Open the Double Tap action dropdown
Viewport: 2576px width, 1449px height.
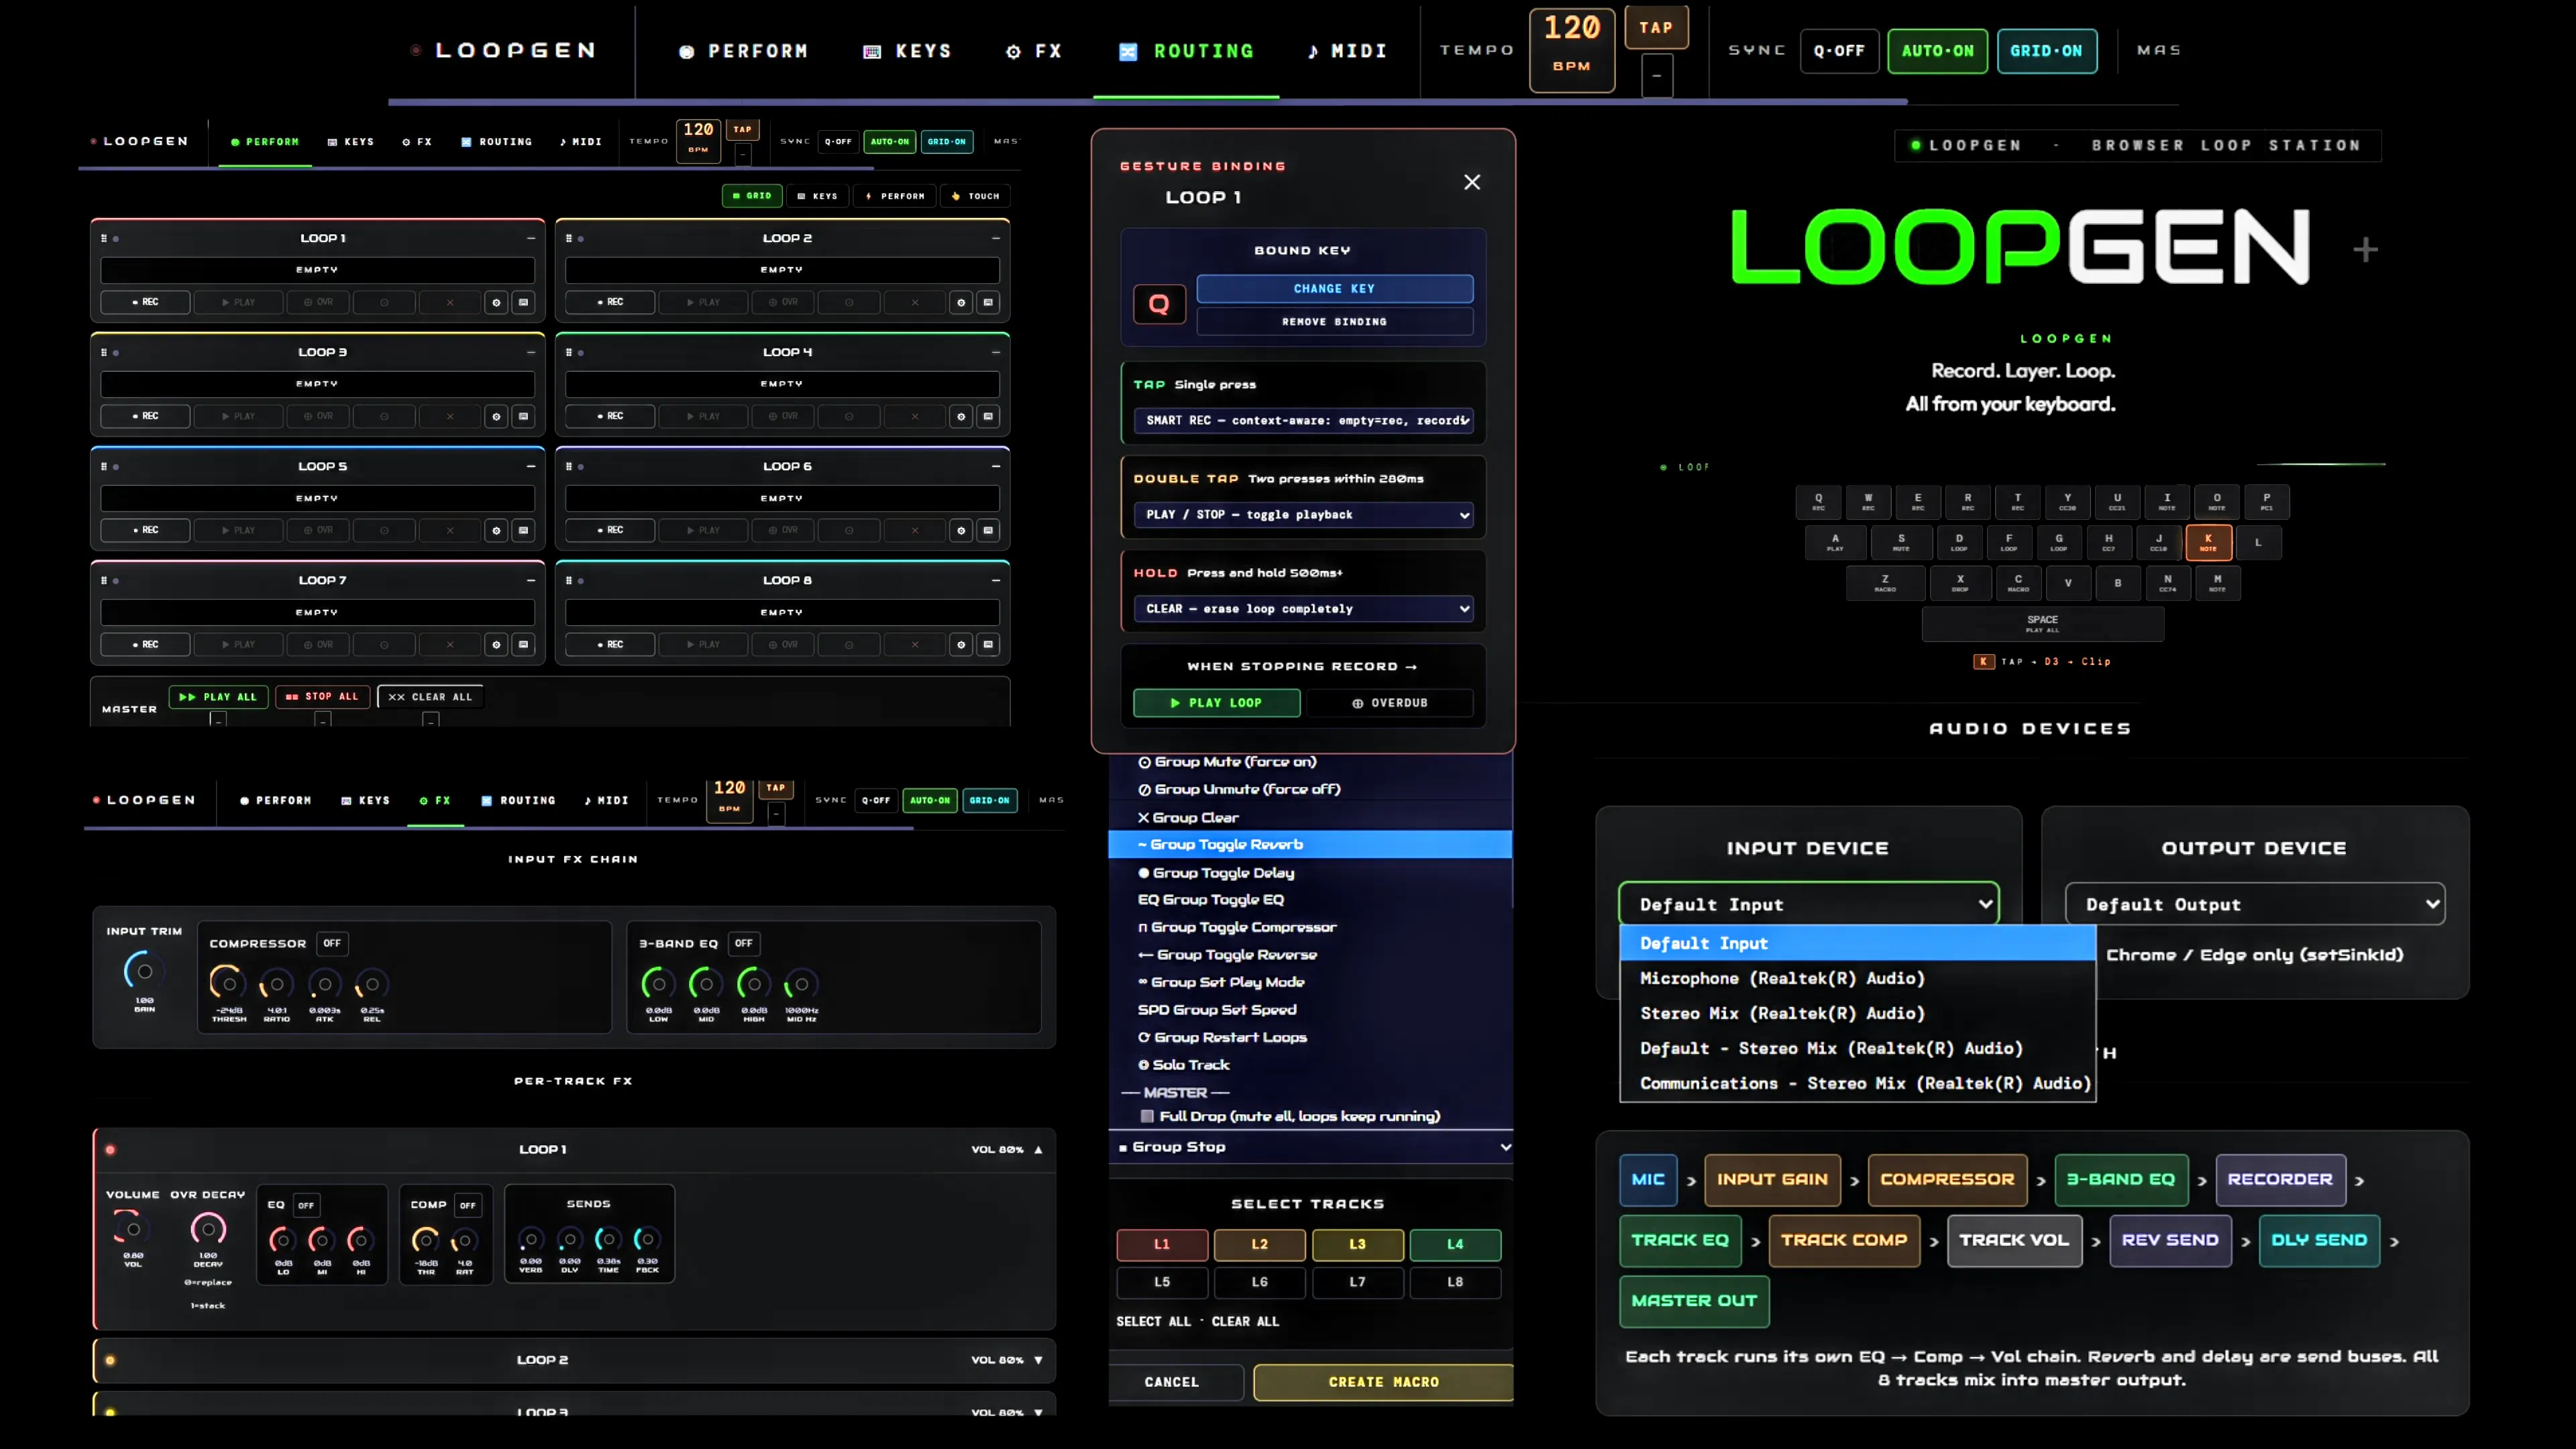[x=1303, y=515]
